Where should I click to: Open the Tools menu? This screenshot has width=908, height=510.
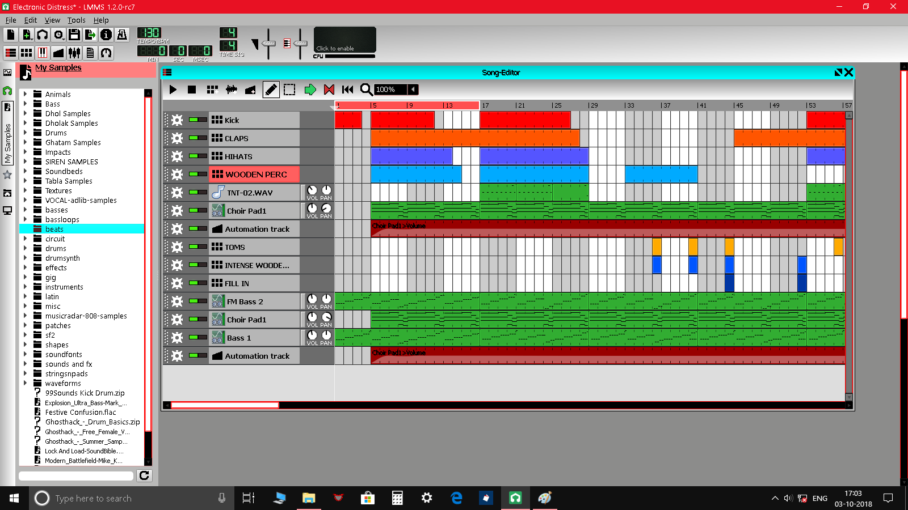click(76, 20)
